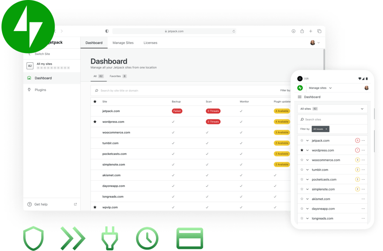Click the red 7 issues badge for wordpress.com

[x=357, y=150]
